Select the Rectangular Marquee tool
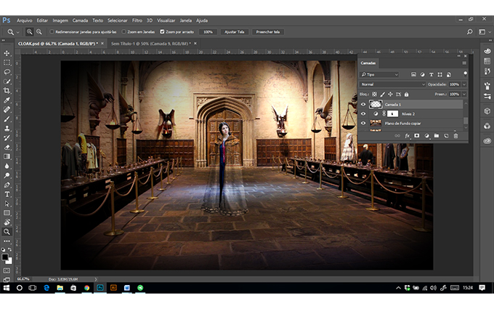Image resolution: width=494 pixels, height=309 pixels. [x=7, y=63]
